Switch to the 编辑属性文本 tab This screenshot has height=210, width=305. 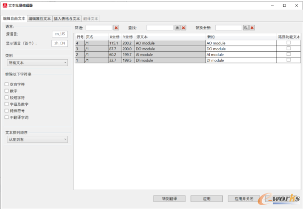click(40, 18)
